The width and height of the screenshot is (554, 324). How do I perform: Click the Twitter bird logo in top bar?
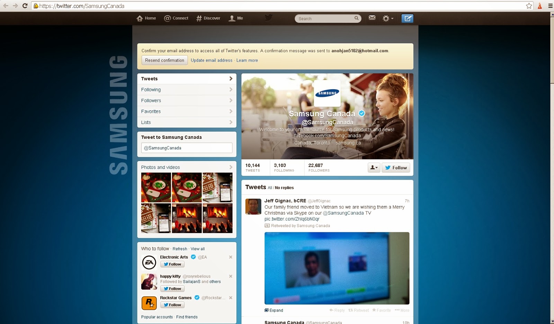click(x=268, y=18)
